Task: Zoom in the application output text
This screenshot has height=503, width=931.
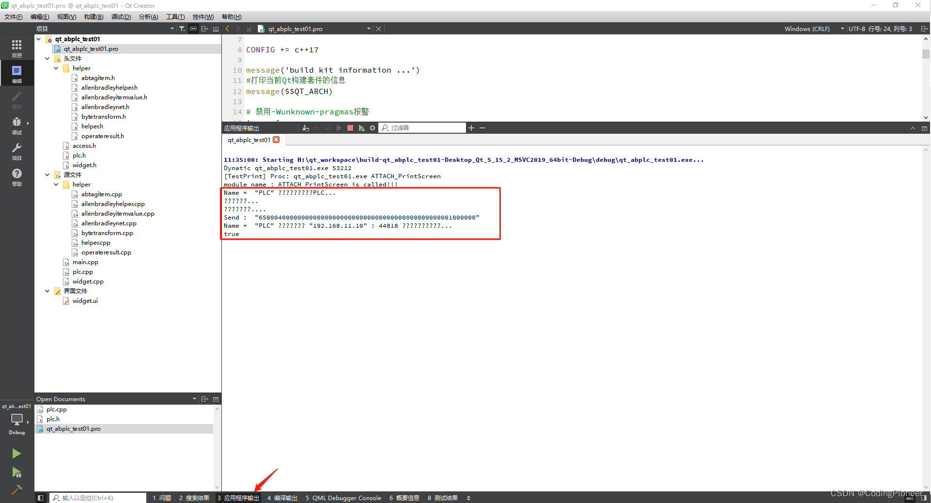Action: (471, 128)
